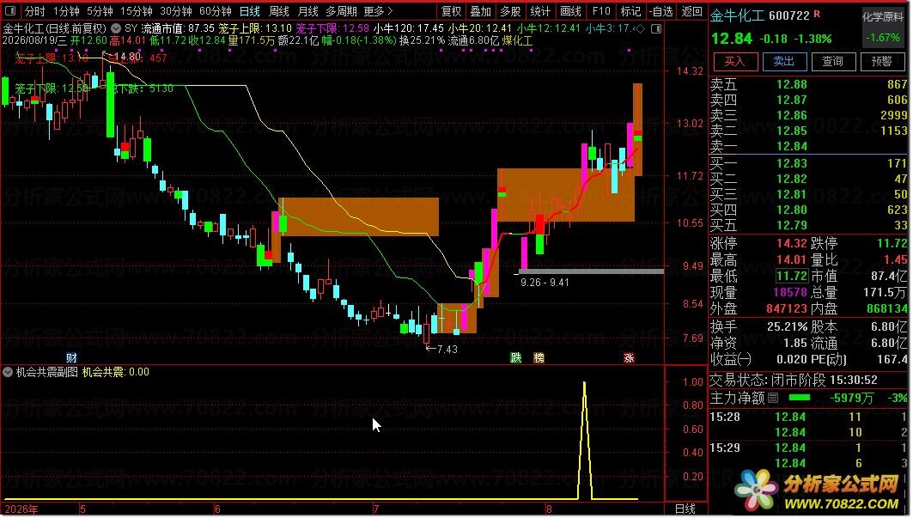Click 返回 to go back
This screenshot has width=913, height=518.
pyautogui.click(x=691, y=11)
